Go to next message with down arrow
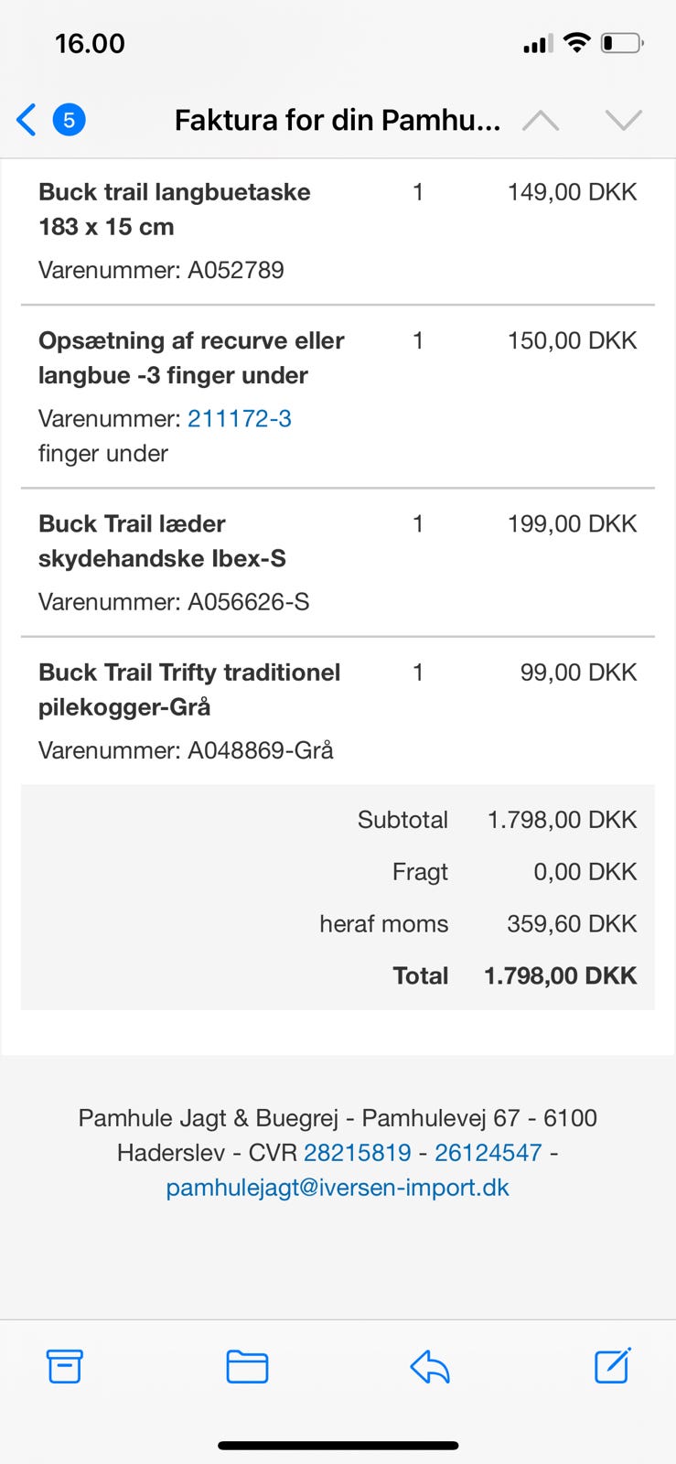The height and width of the screenshot is (1464, 676). (x=623, y=120)
